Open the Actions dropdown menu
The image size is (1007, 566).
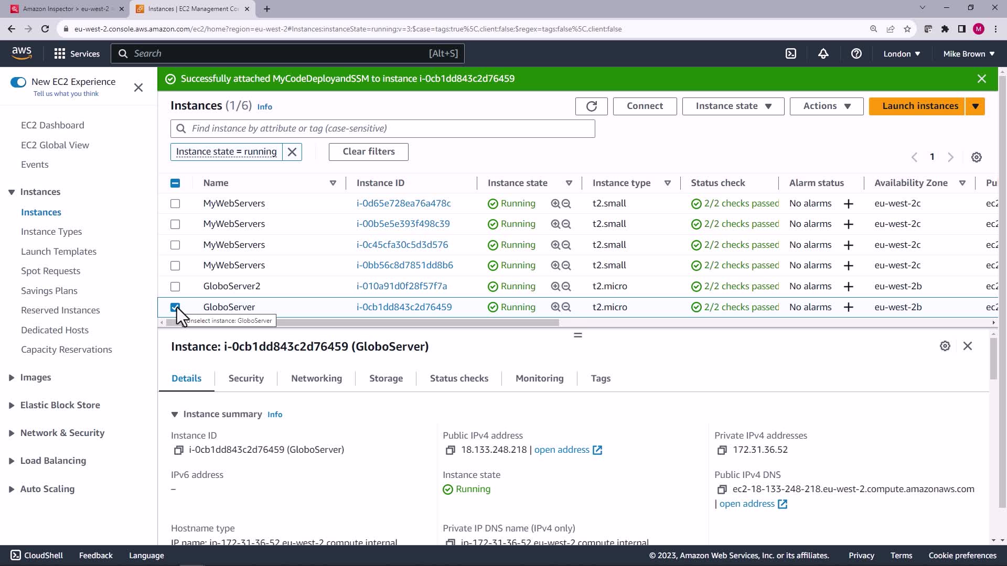click(826, 106)
